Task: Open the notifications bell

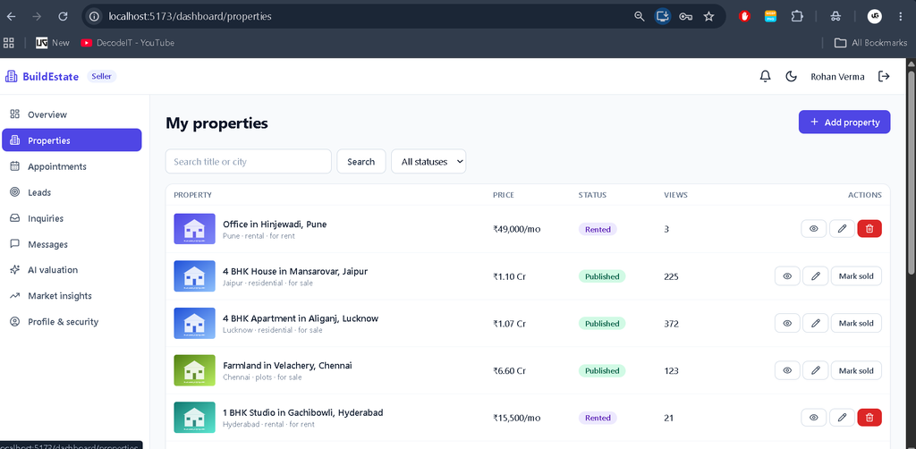Action: [766, 77]
